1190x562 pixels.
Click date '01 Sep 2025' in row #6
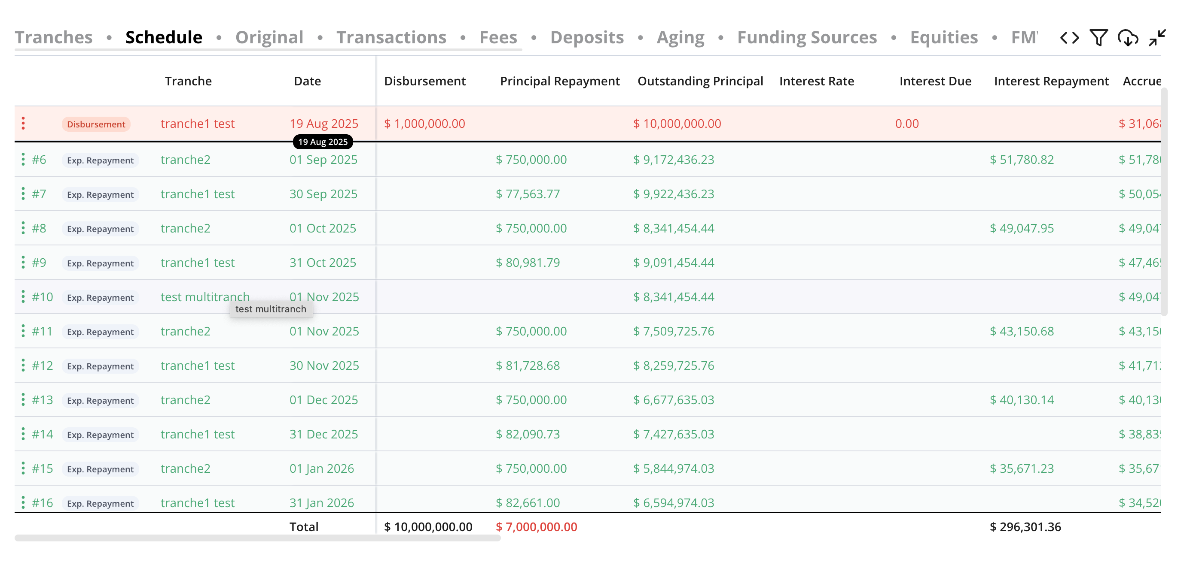[323, 160]
